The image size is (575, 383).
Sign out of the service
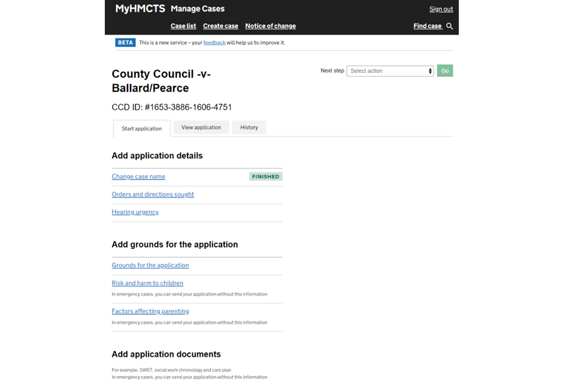point(441,9)
